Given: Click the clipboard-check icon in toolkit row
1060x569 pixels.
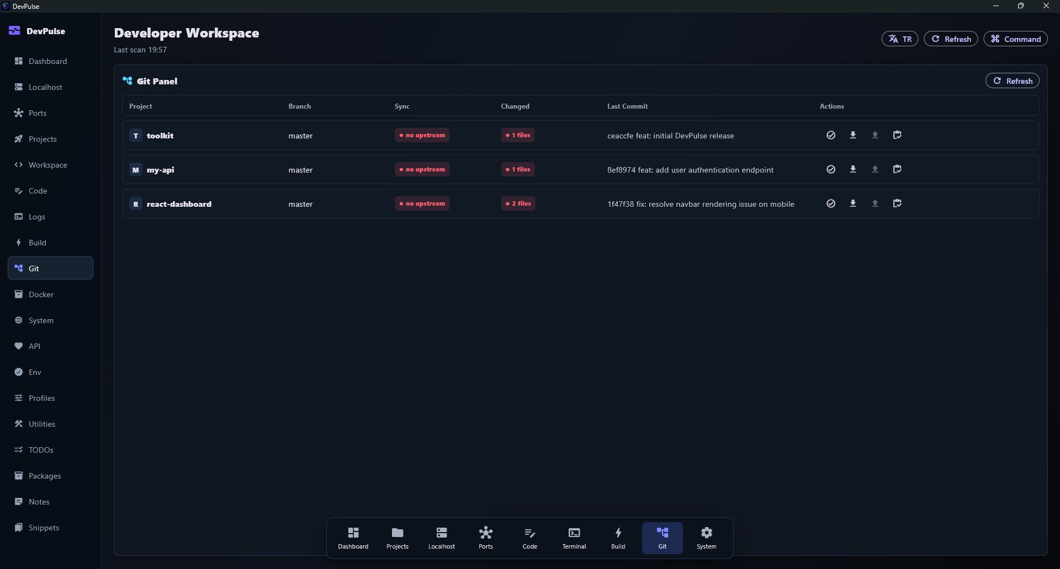Looking at the screenshot, I should 898,135.
